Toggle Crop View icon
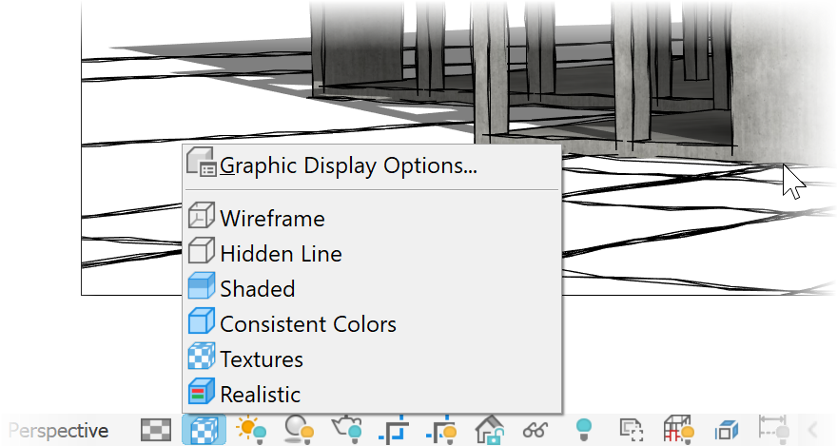The width and height of the screenshot is (837, 446). pyautogui.click(x=394, y=430)
